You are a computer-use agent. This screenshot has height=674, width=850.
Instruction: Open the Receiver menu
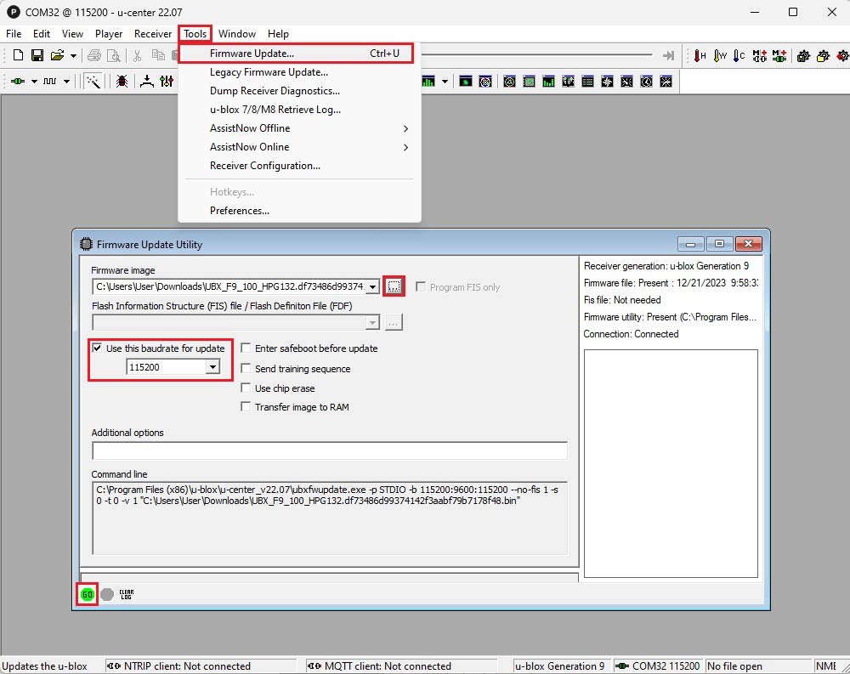[153, 34]
